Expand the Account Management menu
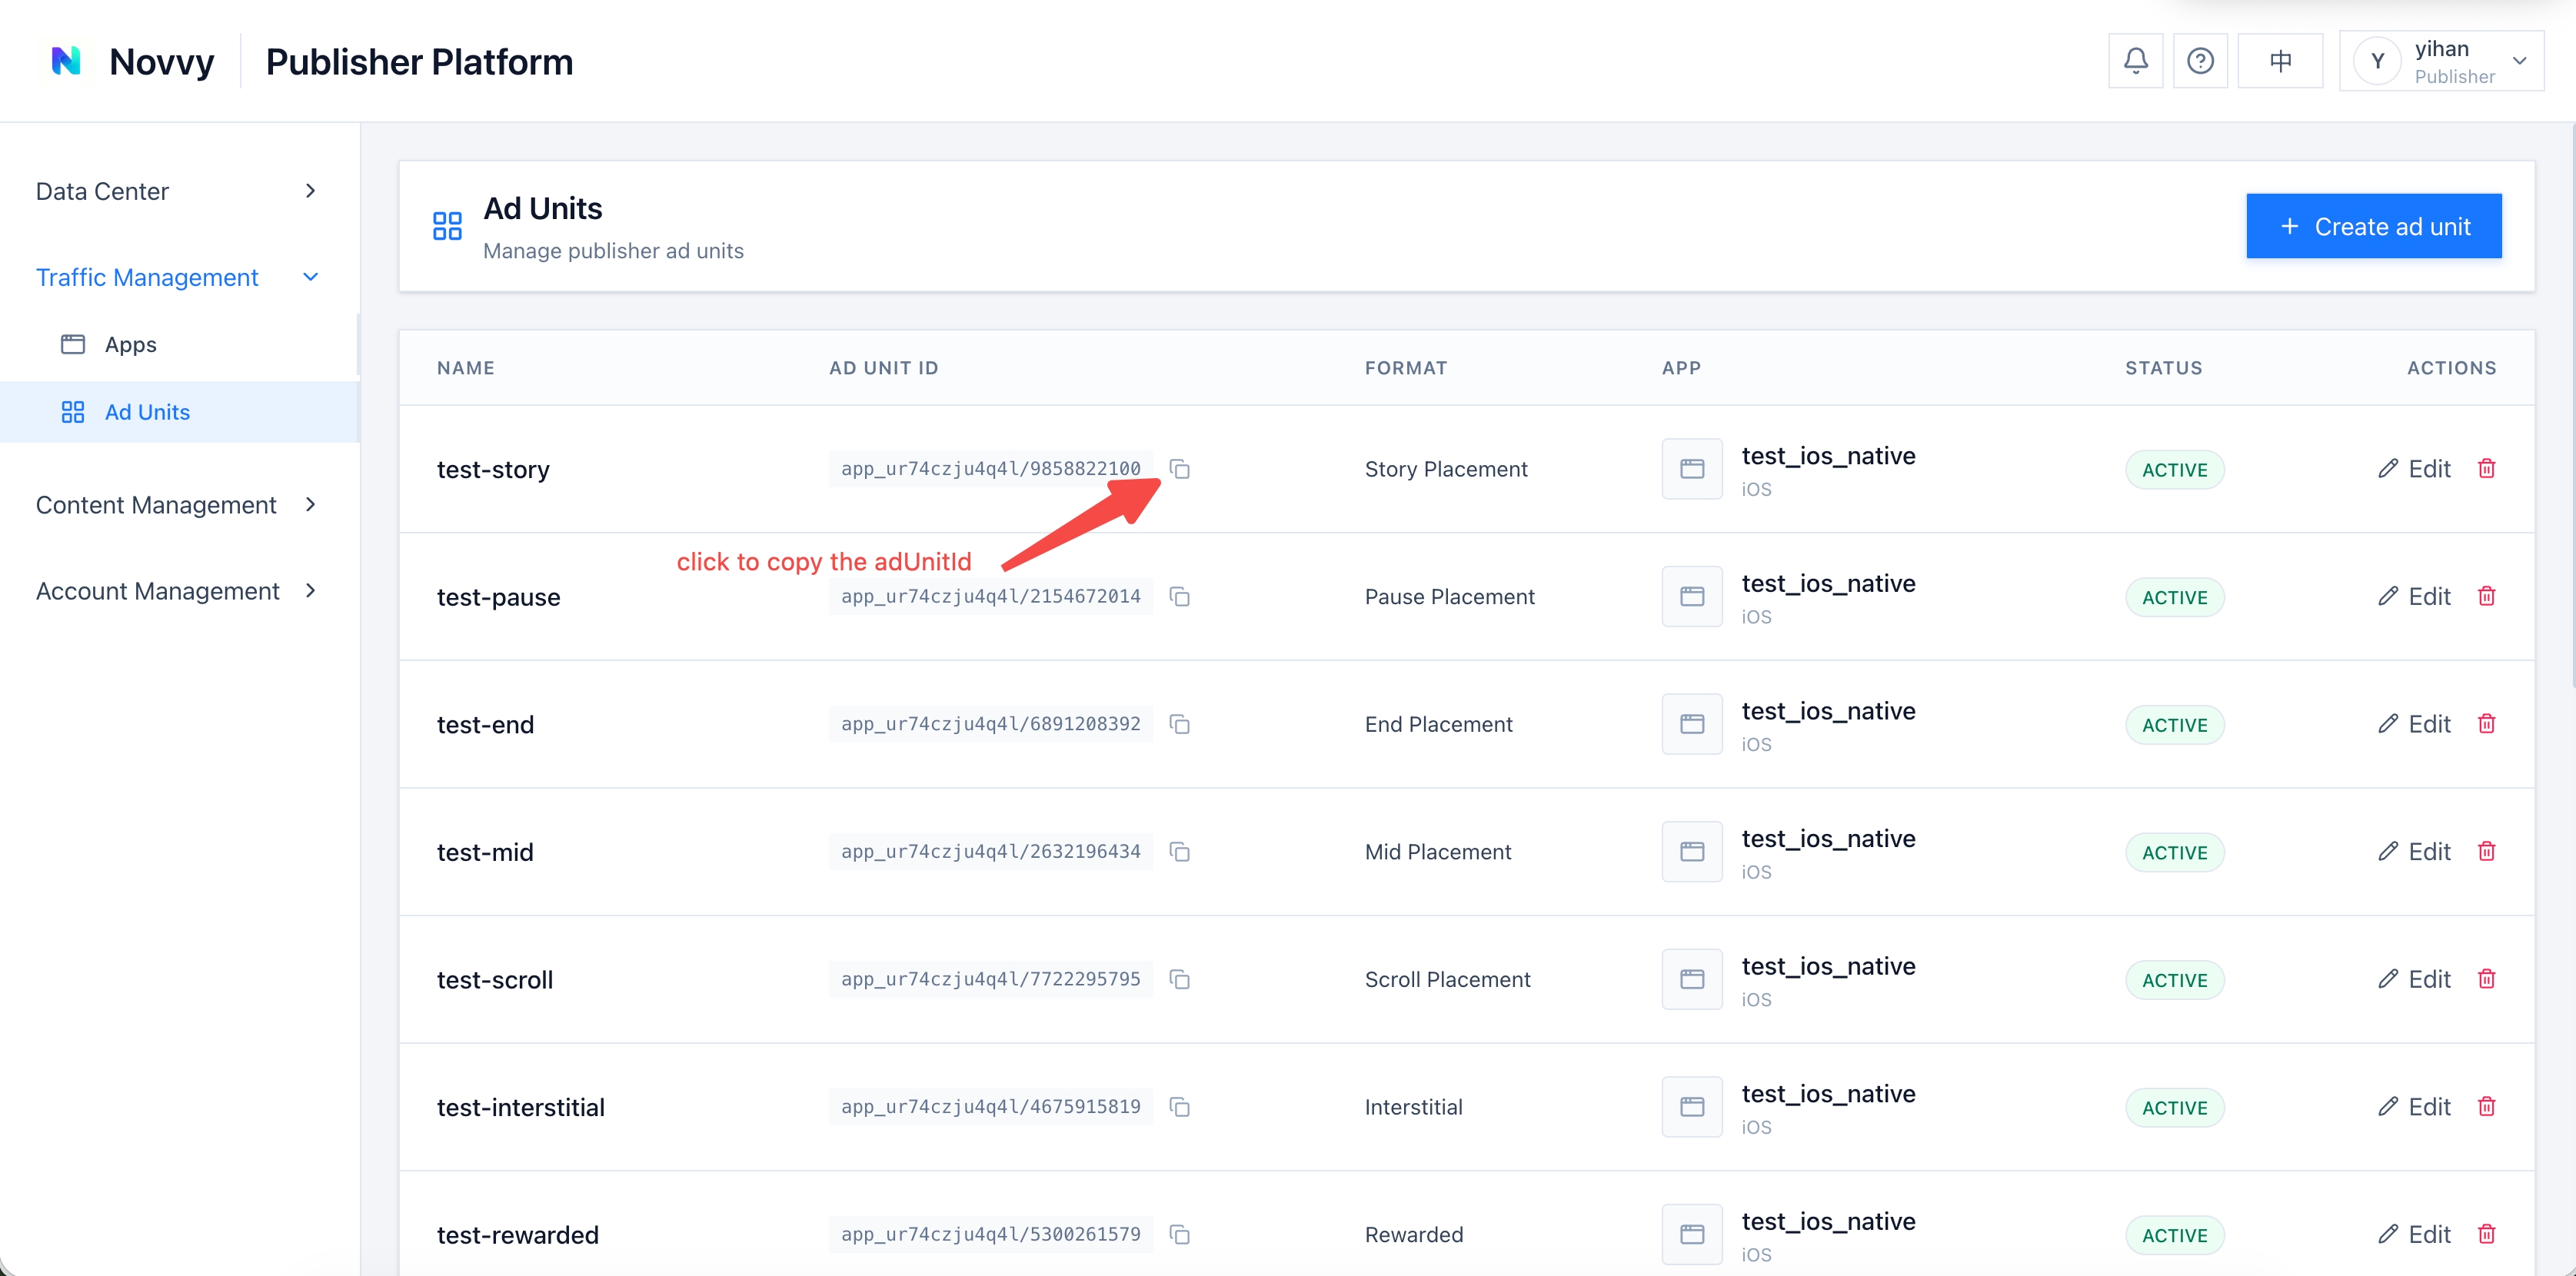Screen dimensions: 2576x1276 pos(178,591)
